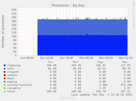Select the 'idle' legend label

click(10, 69)
